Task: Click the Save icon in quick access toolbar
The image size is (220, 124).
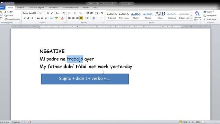Action: (2, 3)
